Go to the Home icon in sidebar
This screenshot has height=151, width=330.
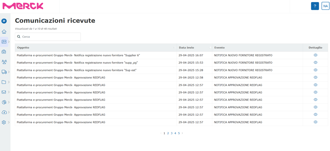coord(4,32)
